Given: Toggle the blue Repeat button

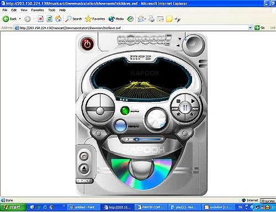Looking at the screenshot, I should (120, 126).
